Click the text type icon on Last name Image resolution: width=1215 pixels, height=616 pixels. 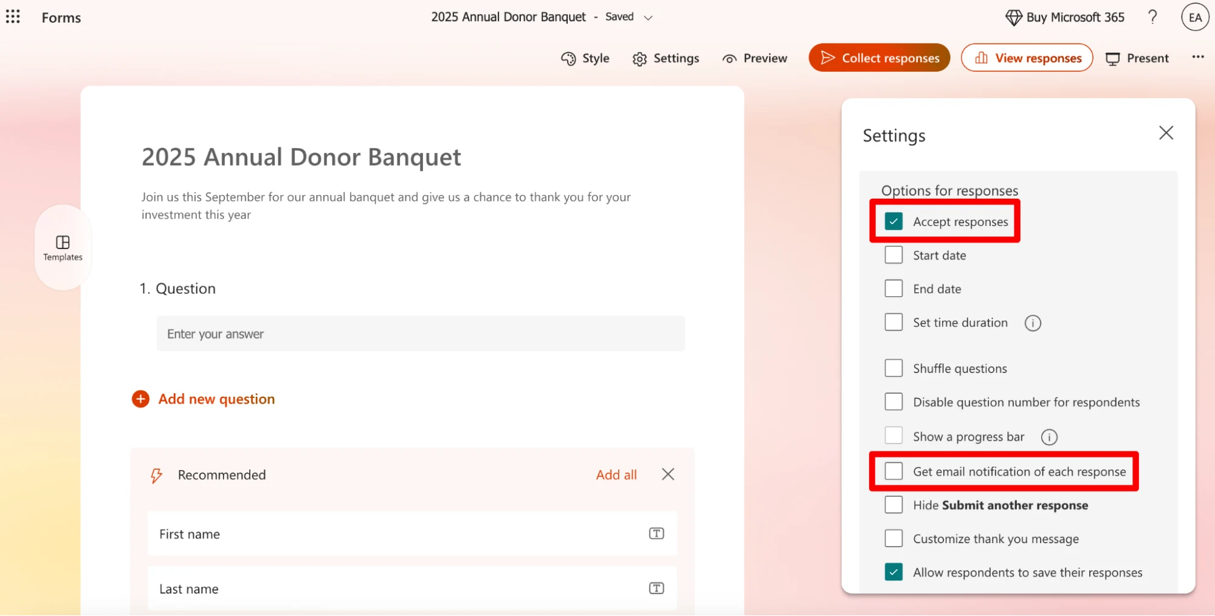click(656, 588)
